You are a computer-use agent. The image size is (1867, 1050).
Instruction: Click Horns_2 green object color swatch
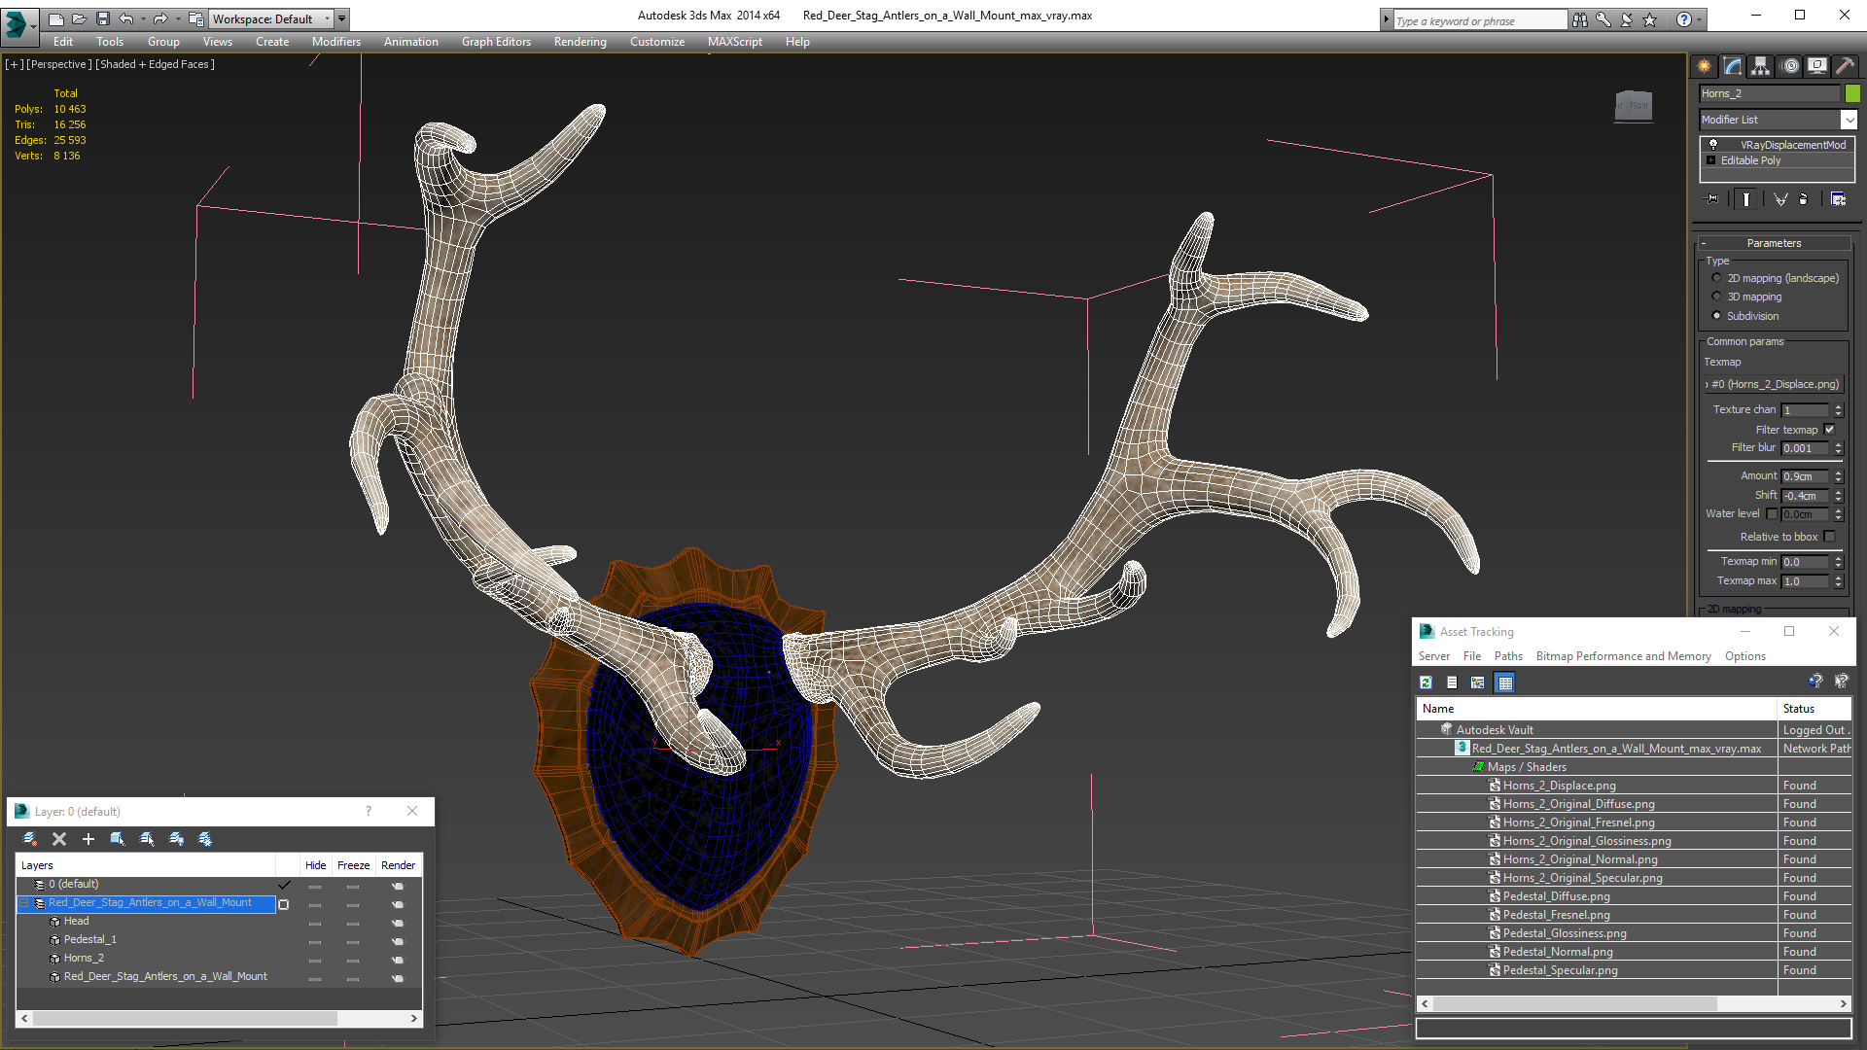point(1852,93)
